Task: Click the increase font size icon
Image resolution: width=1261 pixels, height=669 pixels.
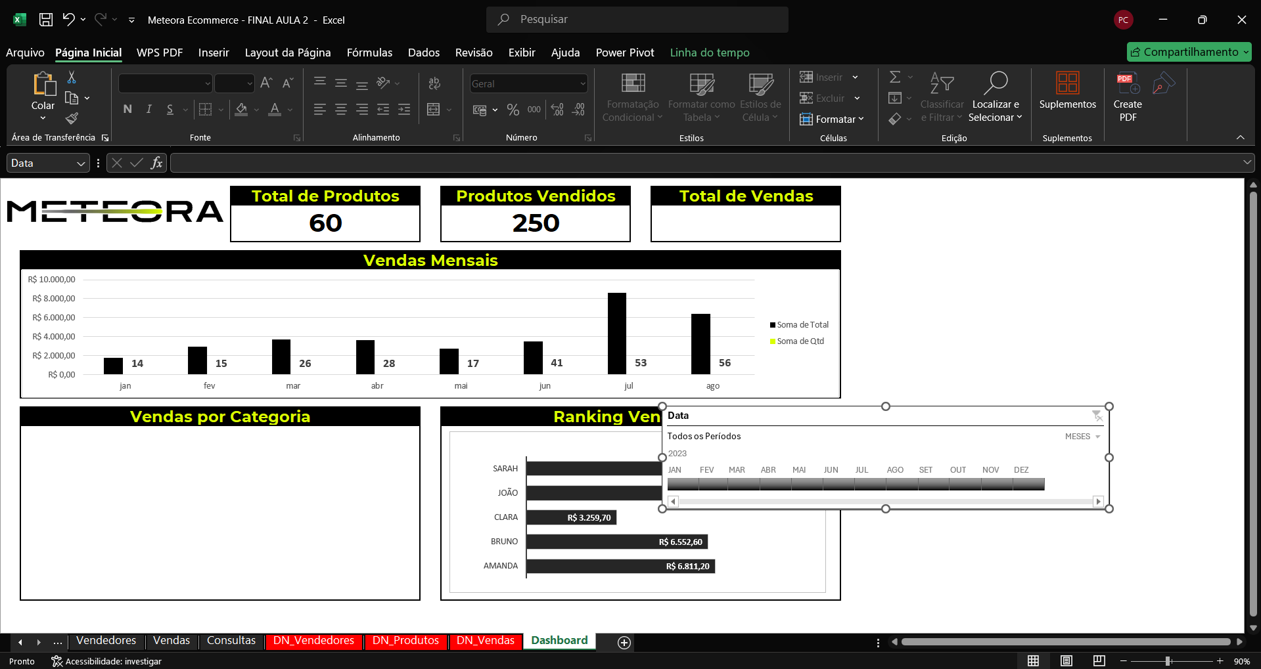Action: (x=266, y=83)
